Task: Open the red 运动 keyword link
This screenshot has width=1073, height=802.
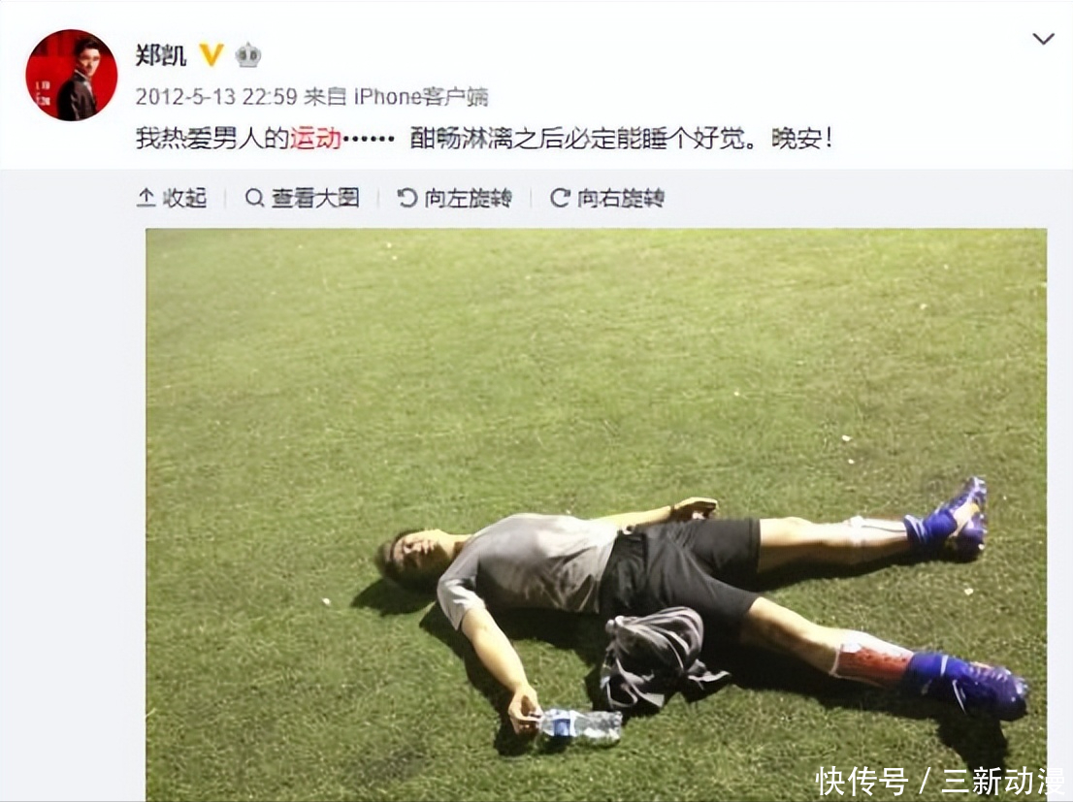Action: (315, 139)
